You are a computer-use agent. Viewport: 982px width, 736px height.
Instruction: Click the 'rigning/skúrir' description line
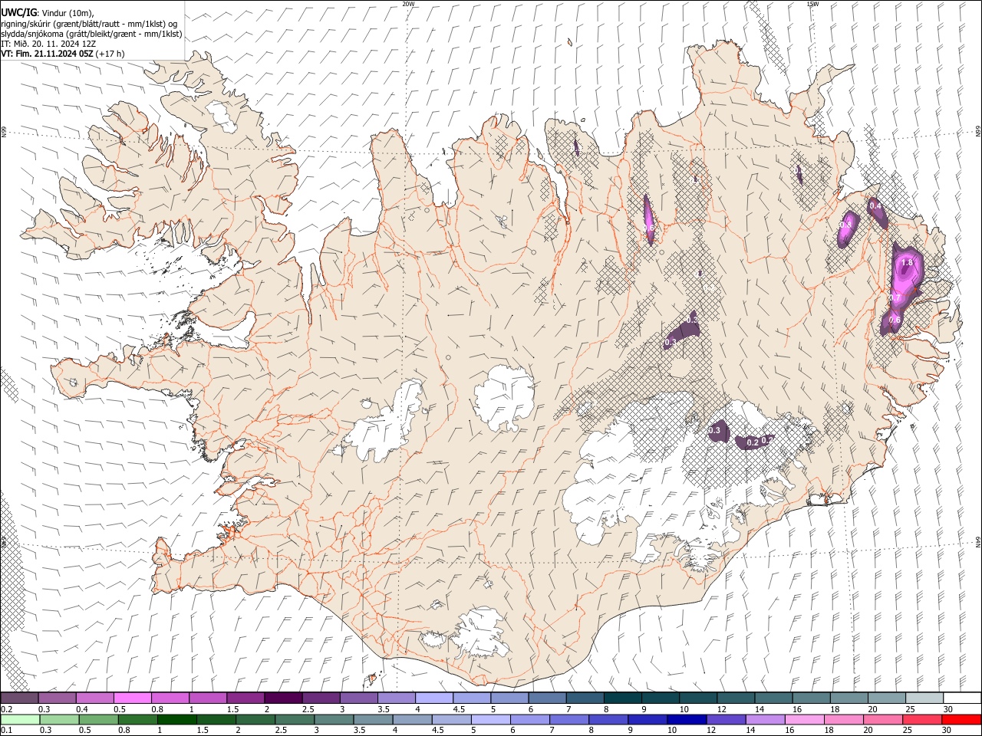[89, 23]
